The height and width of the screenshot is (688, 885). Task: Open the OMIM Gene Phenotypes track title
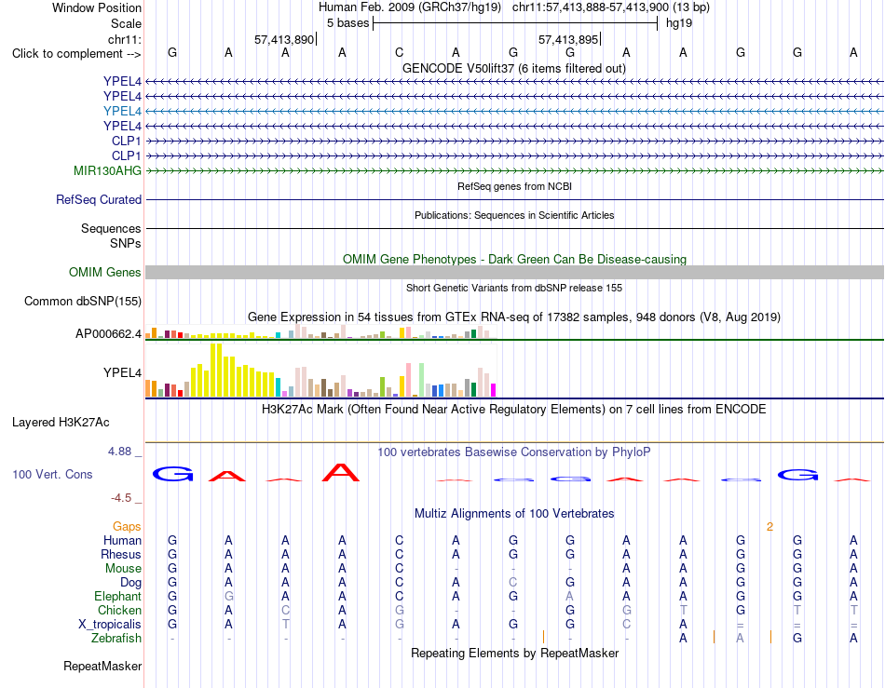(x=515, y=260)
